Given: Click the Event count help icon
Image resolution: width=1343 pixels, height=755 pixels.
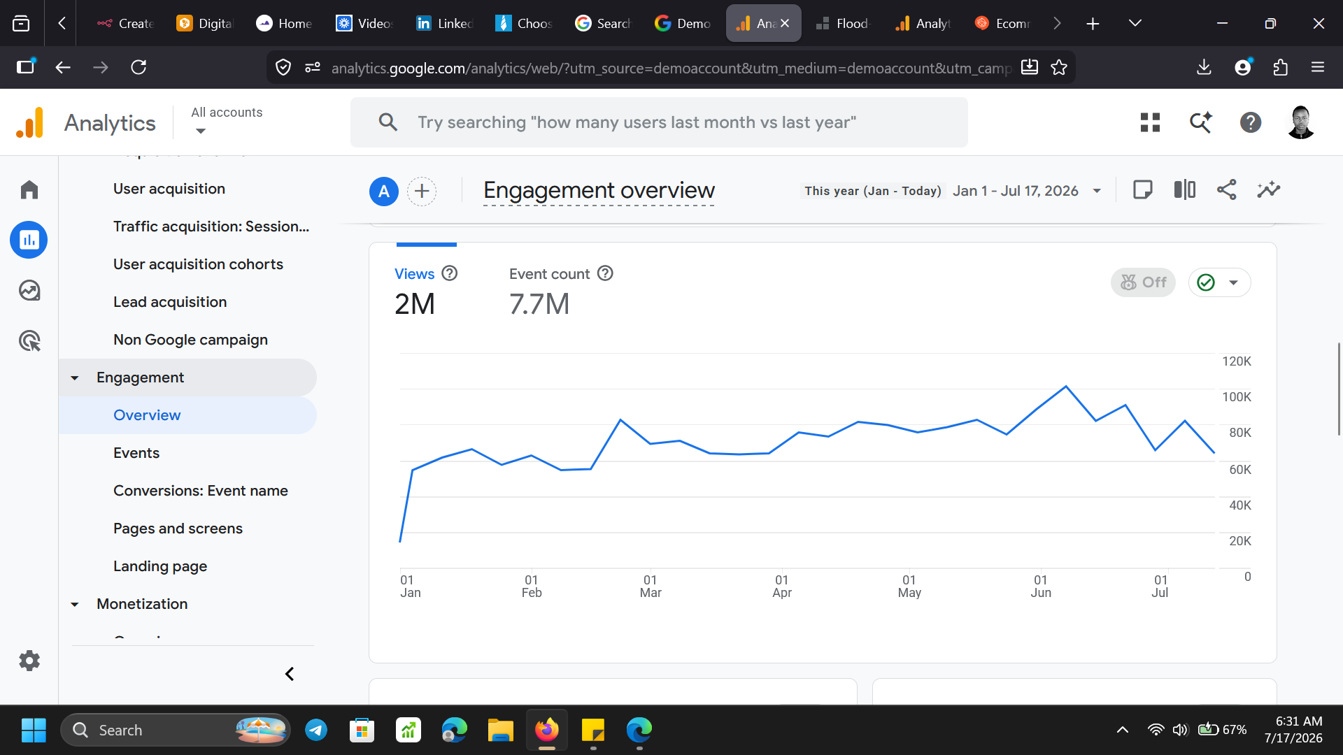Looking at the screenshot, I should click(605, 273).
